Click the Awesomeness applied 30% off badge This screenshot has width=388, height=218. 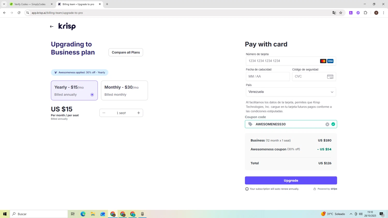click(x=80, y=72)
